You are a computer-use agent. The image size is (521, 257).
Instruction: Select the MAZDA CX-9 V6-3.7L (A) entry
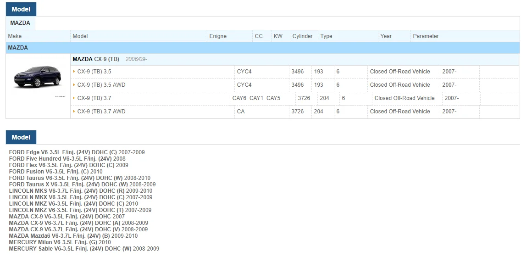click(x=78, y=223)
